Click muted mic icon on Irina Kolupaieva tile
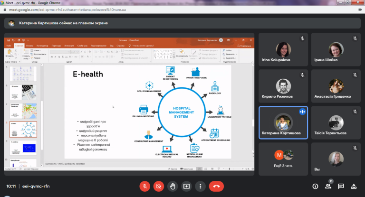Image resolution: width=365 pixels, height=197 pixels. (x=302, y=38)
